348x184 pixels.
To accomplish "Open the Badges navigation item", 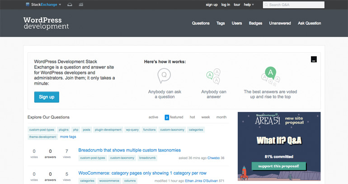I will [255, 23].
